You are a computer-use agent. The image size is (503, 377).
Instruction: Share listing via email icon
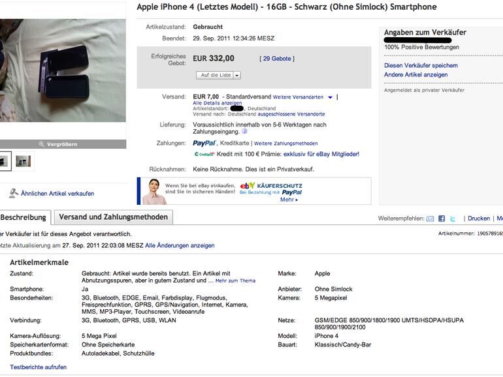click(430, 219)
